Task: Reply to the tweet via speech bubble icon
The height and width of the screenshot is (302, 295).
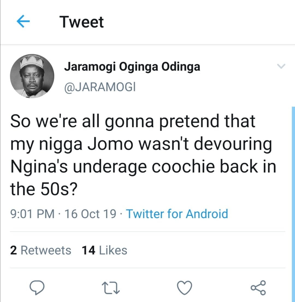Action: 37,288
